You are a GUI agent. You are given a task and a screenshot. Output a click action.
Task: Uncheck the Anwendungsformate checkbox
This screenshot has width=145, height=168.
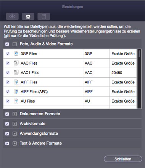(x=7, y=134)
